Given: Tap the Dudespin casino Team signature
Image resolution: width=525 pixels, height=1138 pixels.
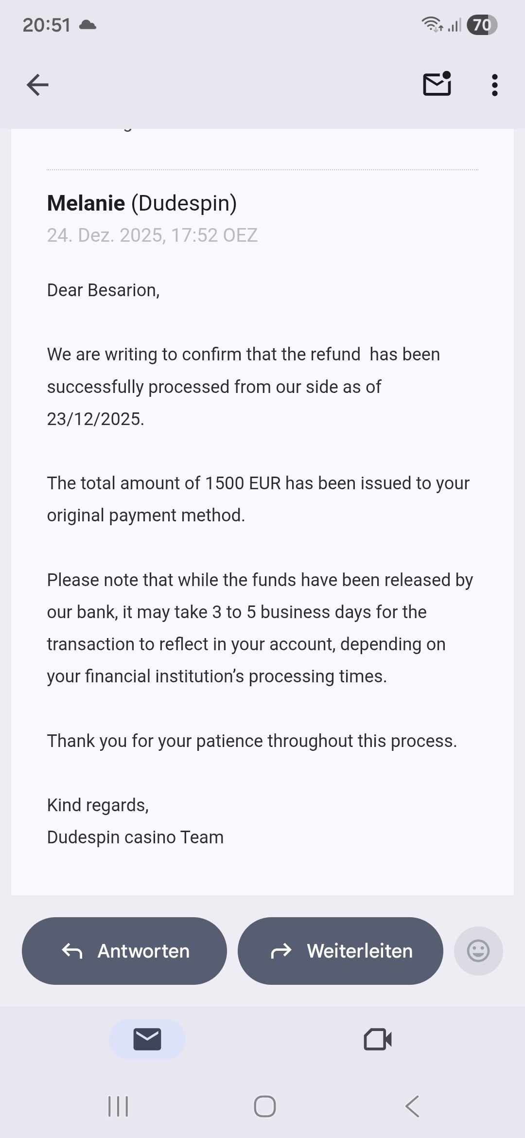Looking at the screenshot, I should pyautogui.click(x=135, y=837).
